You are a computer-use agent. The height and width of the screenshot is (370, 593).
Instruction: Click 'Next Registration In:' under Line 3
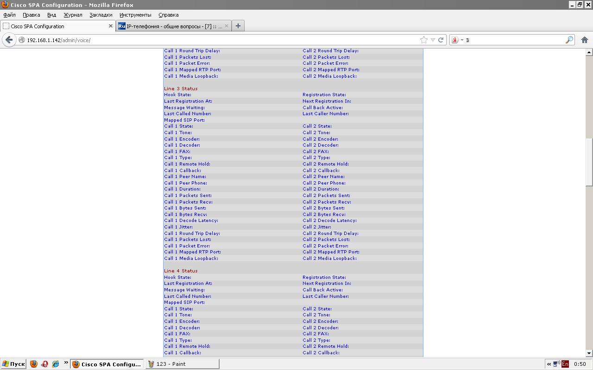[327, 101]
